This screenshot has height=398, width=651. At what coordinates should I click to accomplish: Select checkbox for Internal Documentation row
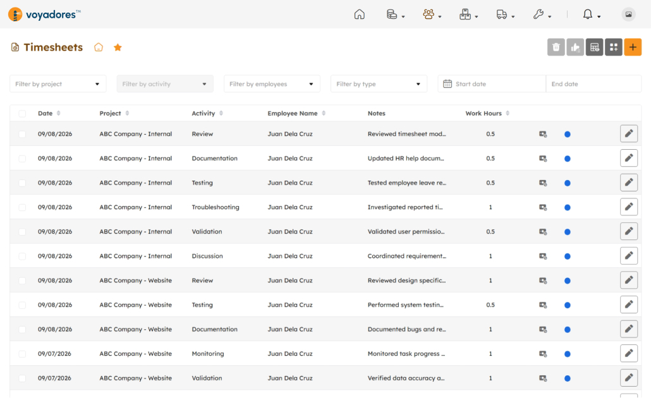(22, 159)
